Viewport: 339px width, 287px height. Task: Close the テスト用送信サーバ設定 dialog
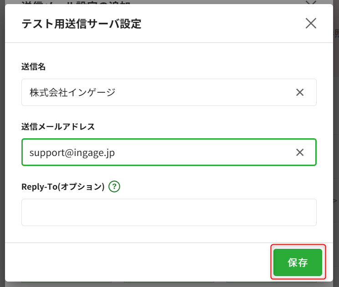click(x=311, y=24)
